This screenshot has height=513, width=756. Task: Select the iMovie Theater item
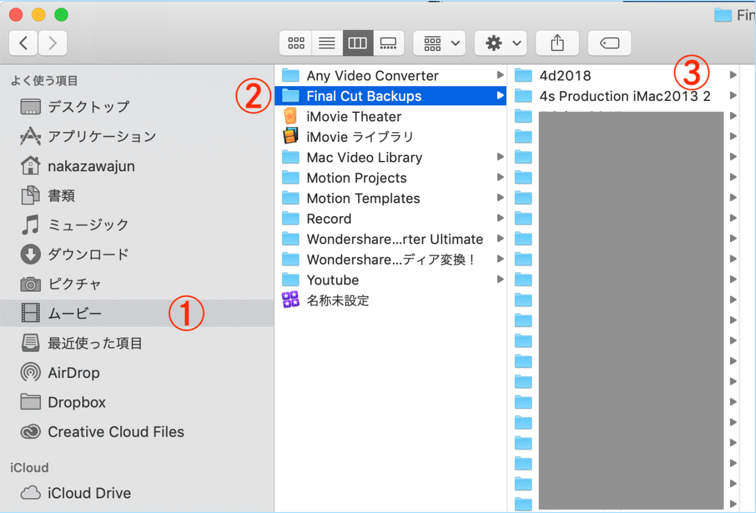(x=391, y=116)
